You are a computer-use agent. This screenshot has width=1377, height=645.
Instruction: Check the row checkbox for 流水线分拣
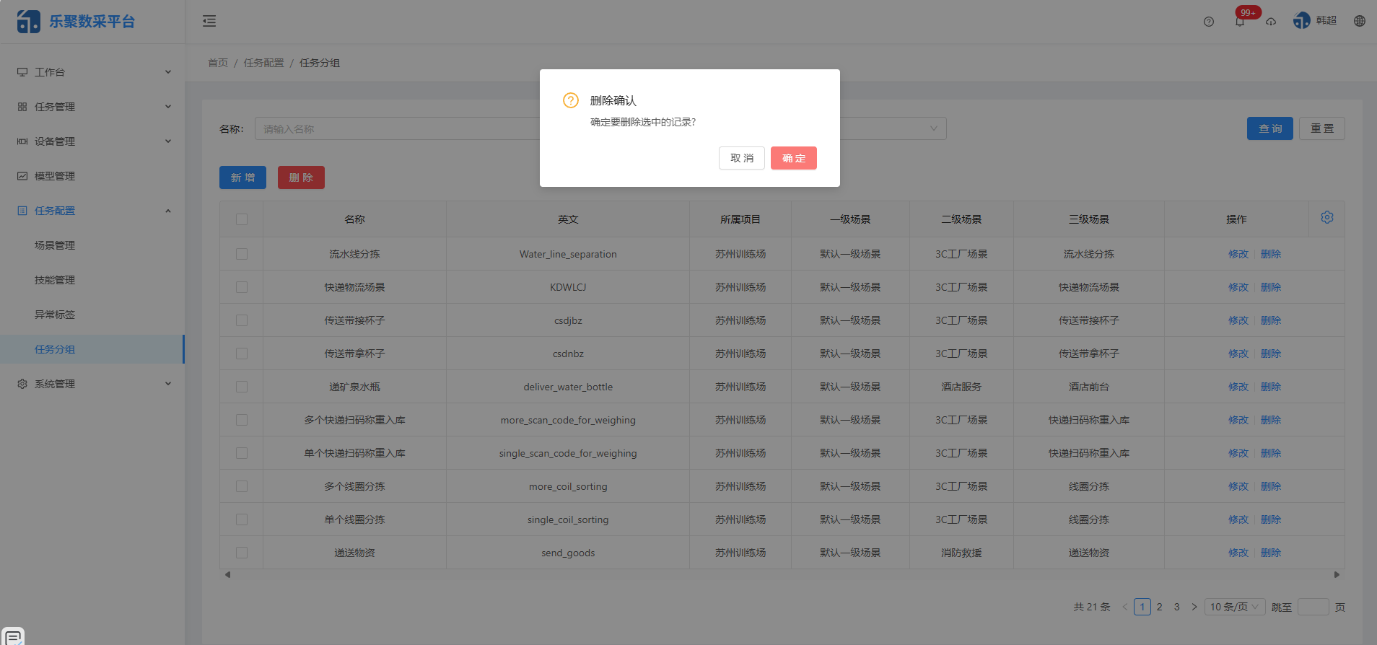(242, 254)
